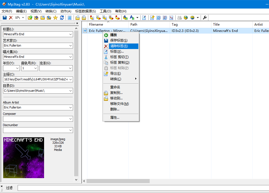Open the 转换 submenu in context menu
This screenshot has height=193, width=269.
click(116, 79)
